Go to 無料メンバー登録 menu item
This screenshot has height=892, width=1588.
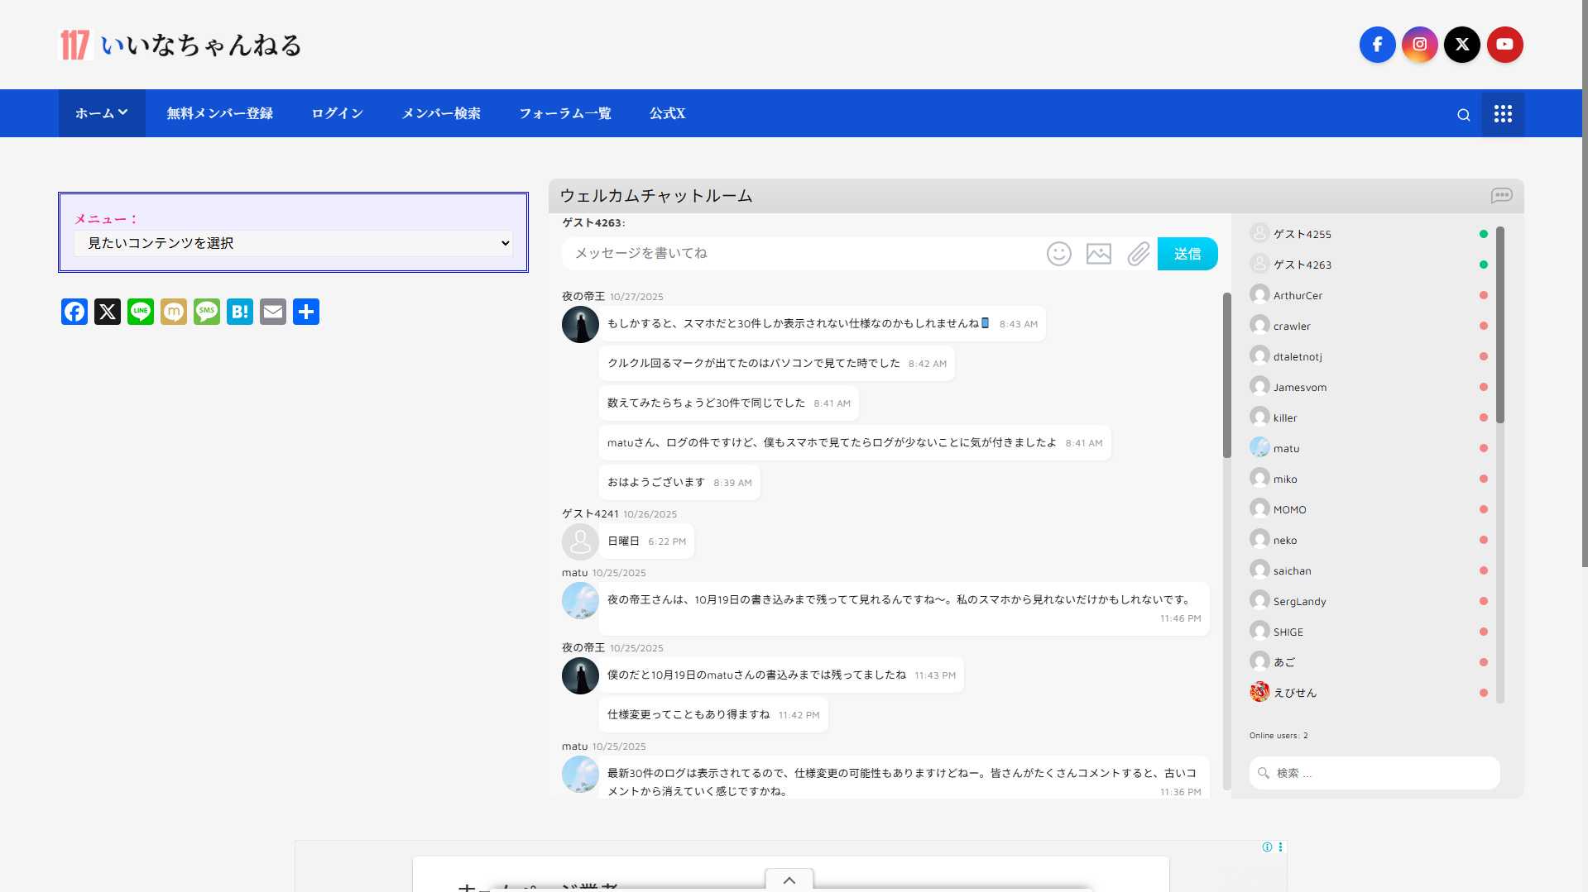point(219,113)
